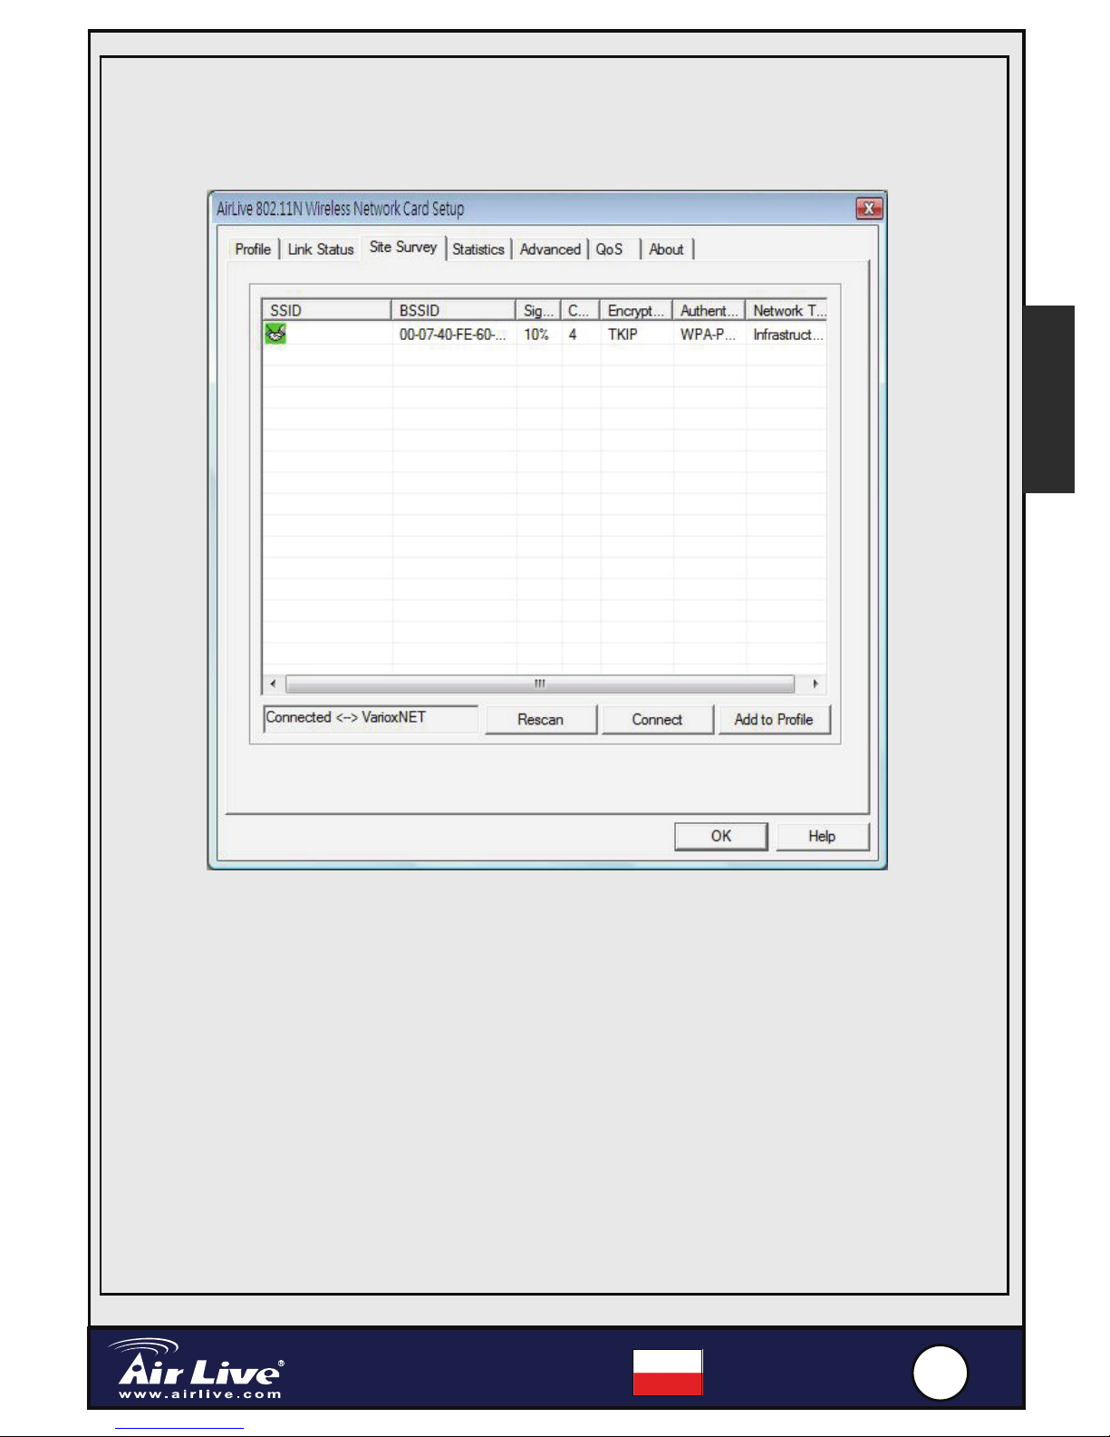Screen dimensions: 1110x1437
Task: Close the AirLive setup window
Action: [869, 209]
